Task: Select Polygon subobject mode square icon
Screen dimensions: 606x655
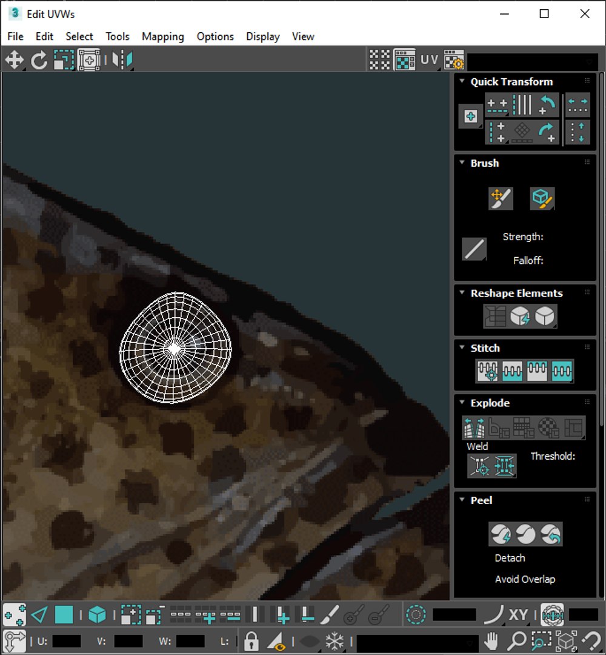Action: (x=64, y=615)
